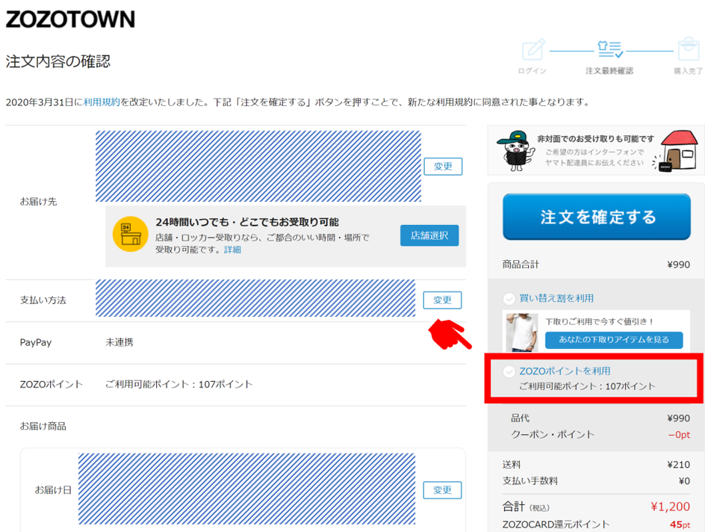Open the 利用規約 terms link
This screenshot has height=532, width=705.
(x=102, y=102)
